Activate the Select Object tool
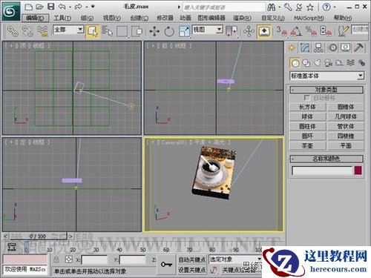The height and width of the screenshot is (278, 371). pyautogui.click(x=93, y=31)
